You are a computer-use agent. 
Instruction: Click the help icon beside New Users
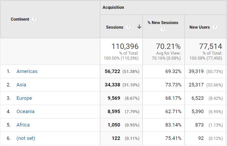click(215, 27)
